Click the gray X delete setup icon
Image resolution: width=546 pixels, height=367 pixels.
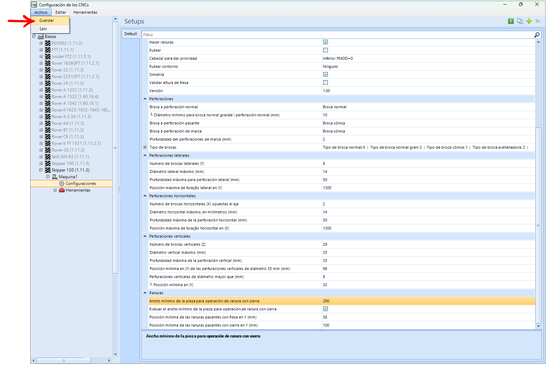tap(538, 21)
